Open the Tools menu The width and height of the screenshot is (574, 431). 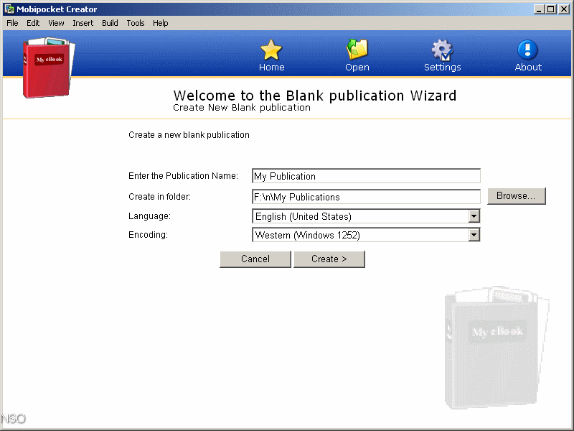(135, 22)
